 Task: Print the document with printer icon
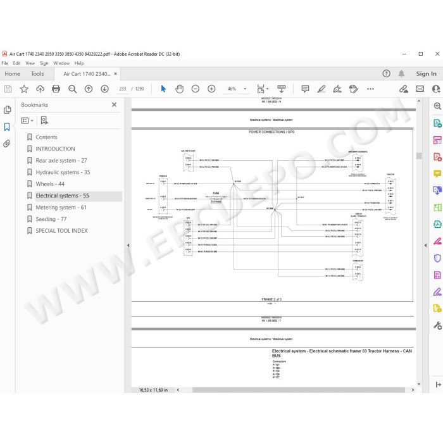coord(56,89)
